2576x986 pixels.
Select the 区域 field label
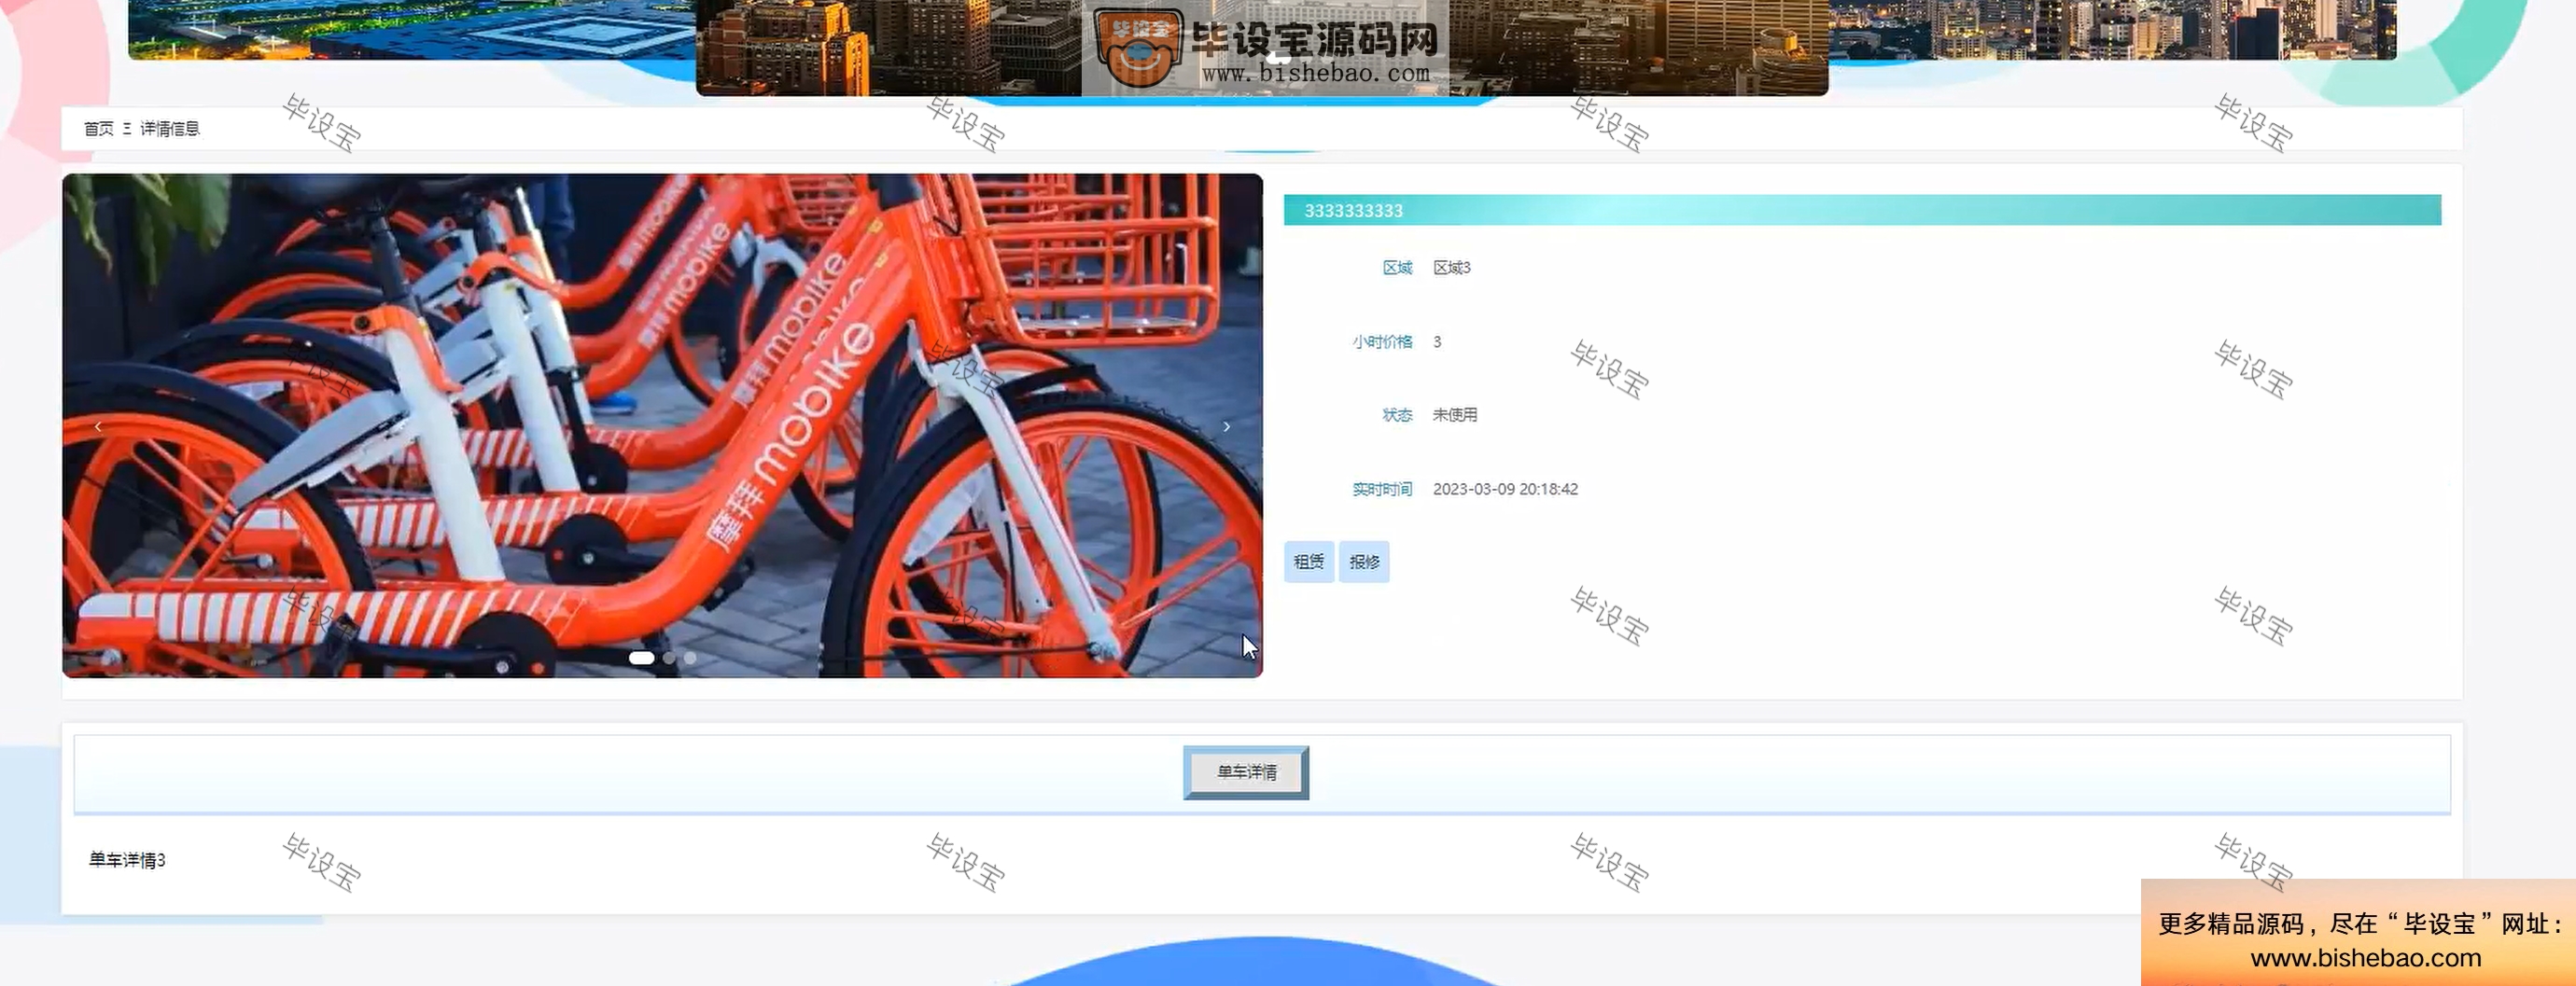click(1397, 268)
